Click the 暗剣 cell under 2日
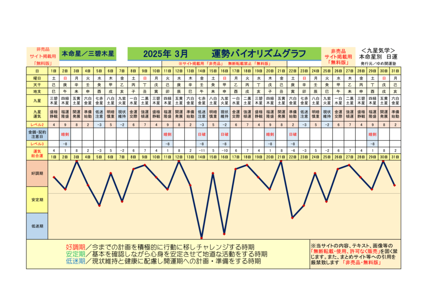Viewport: 428px width, 302px height. click(x=65, y=134)
